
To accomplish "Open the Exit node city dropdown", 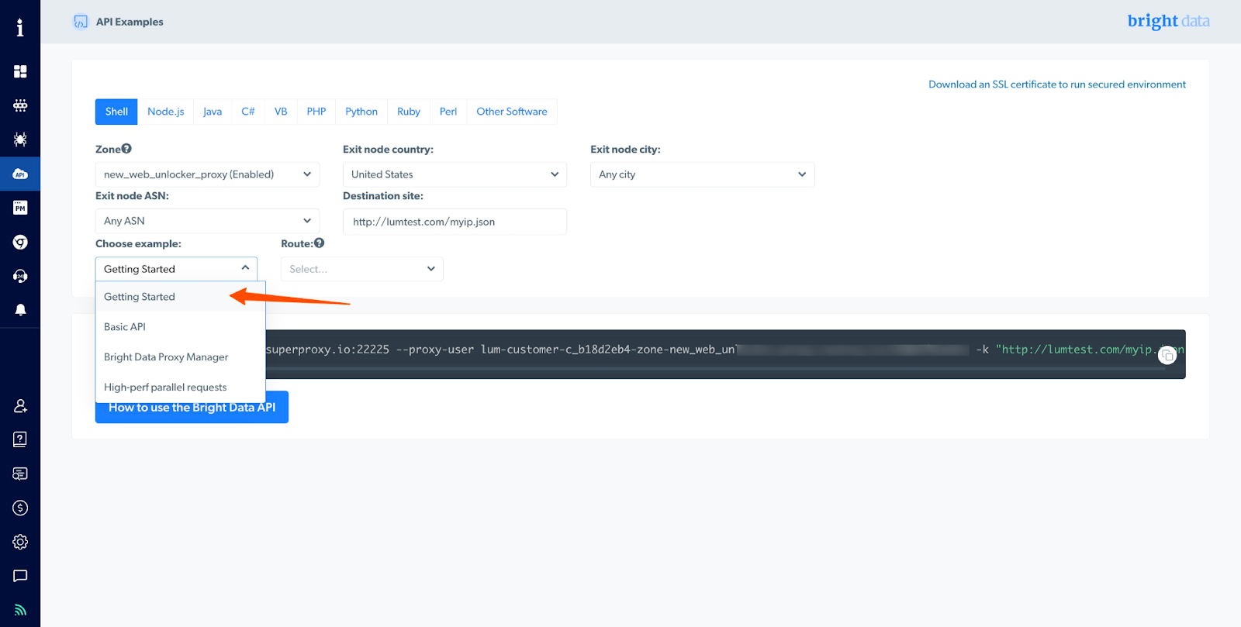I will pos(702,174).
